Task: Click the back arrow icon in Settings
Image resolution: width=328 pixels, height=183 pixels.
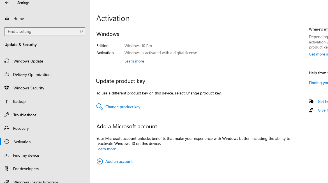Action: pos(7,3)
